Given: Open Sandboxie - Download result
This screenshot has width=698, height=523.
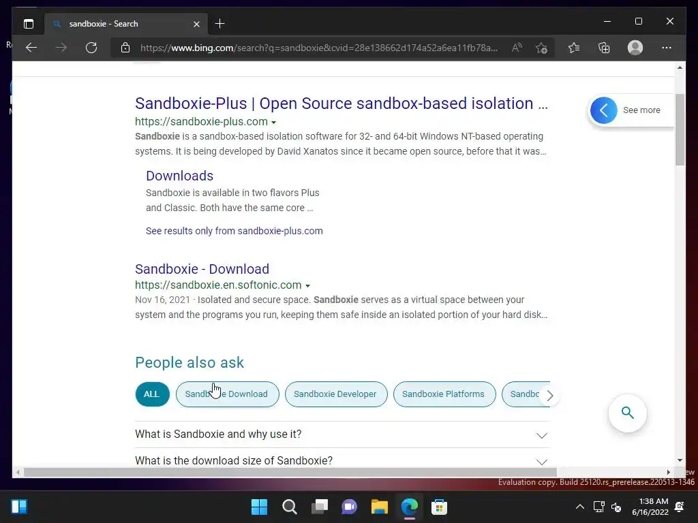Looking at the screenshot, I should (x=202, y=269).
